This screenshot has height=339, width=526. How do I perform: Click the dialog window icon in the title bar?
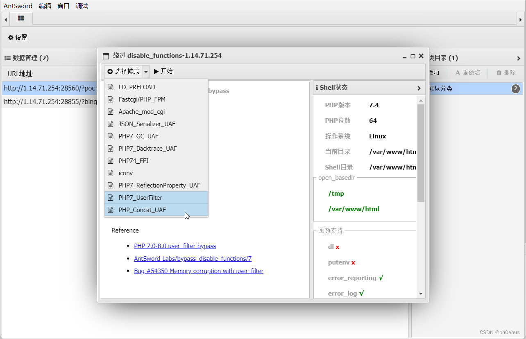106,56
